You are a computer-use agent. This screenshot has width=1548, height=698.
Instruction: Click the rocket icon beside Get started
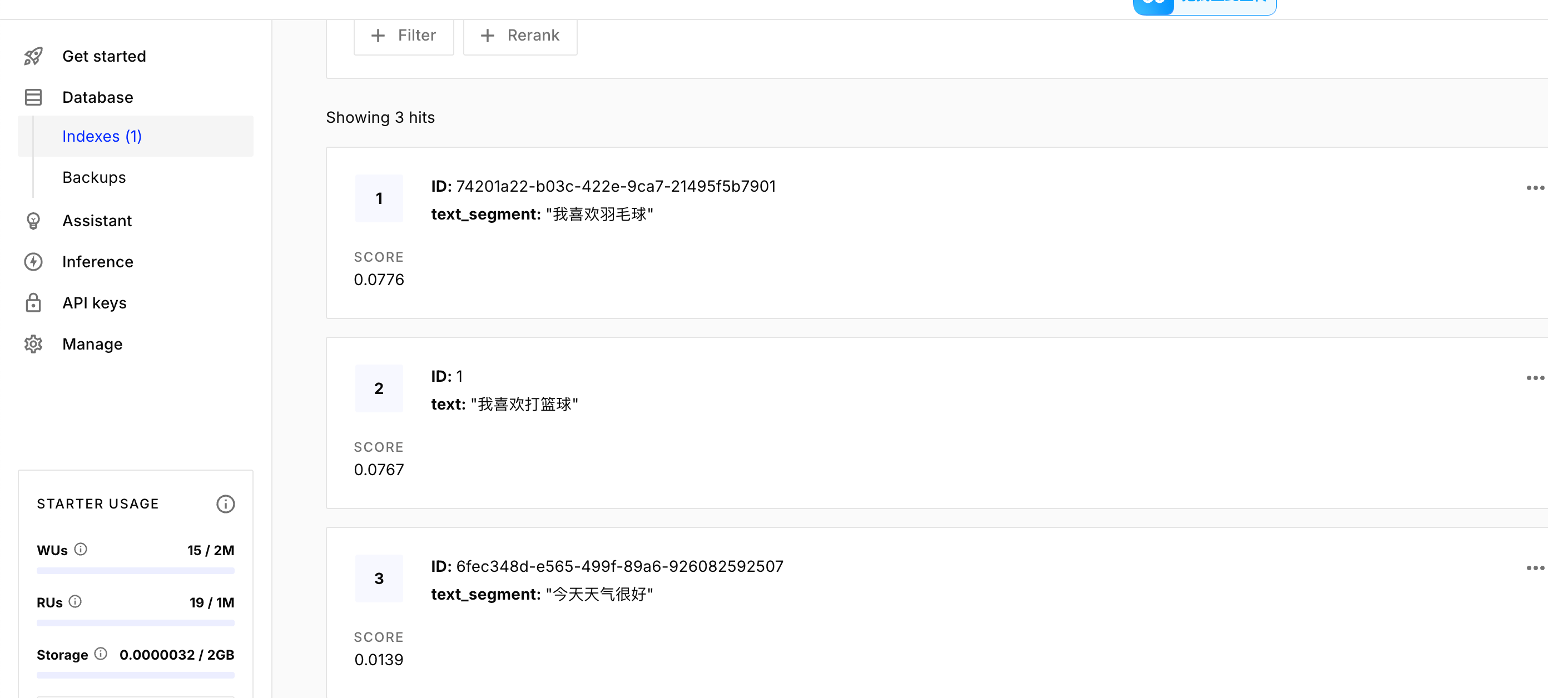33,56
